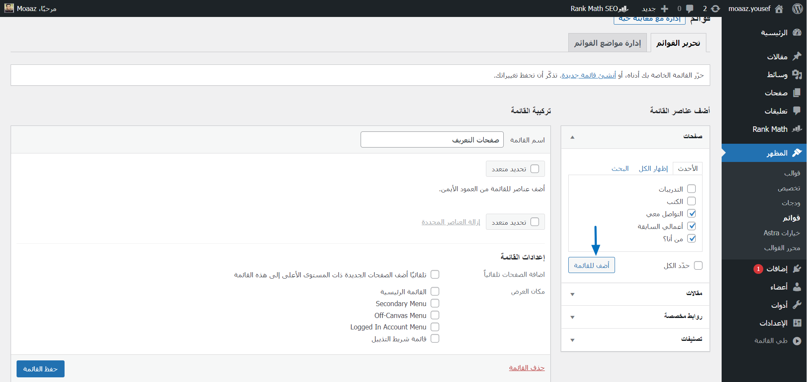Enable top bulk select تحديد متعدد checkbox
Image resolution: width=807 pixels, height=382 pixels.
pos(535,169)
